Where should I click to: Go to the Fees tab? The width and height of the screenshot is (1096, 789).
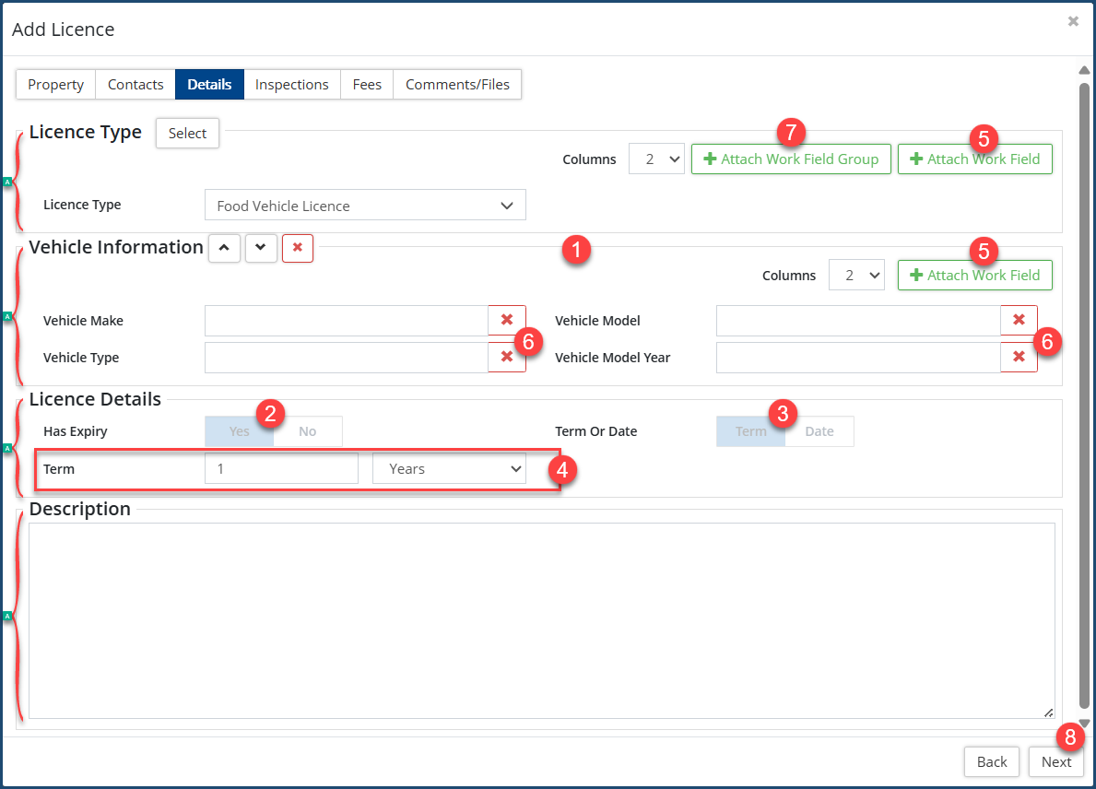[x=367, y=85]
